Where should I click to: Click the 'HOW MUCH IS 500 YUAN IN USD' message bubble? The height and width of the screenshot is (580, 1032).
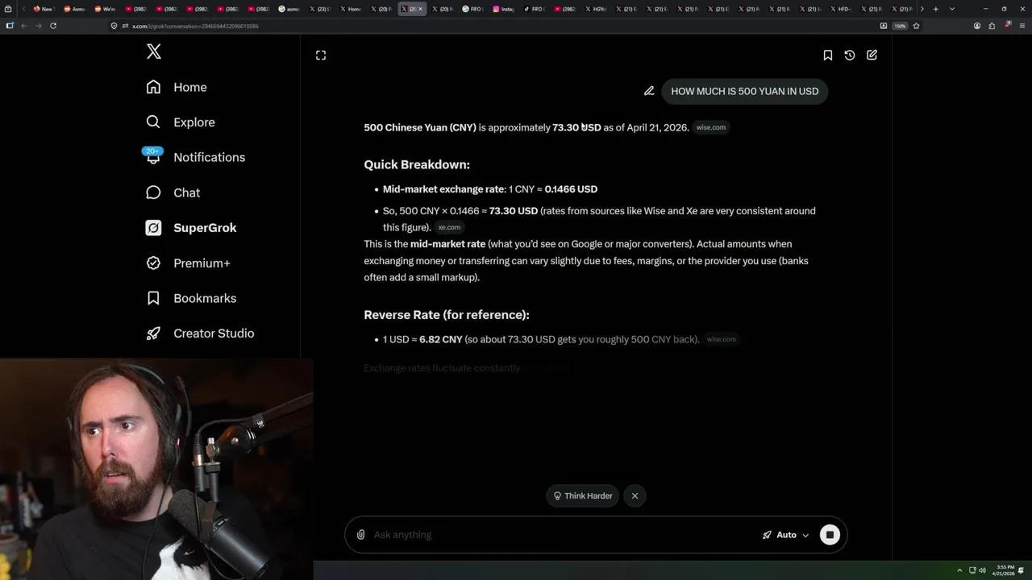pyautogui.click(x=745, y=91)
